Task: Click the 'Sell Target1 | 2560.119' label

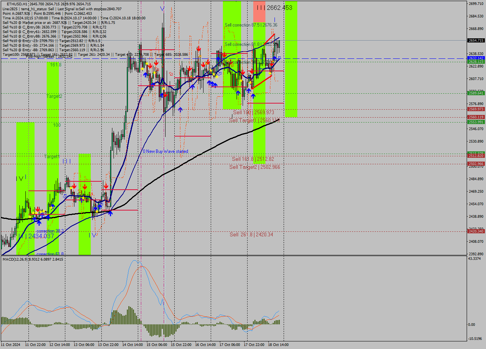Action: (x=254, y=120)
